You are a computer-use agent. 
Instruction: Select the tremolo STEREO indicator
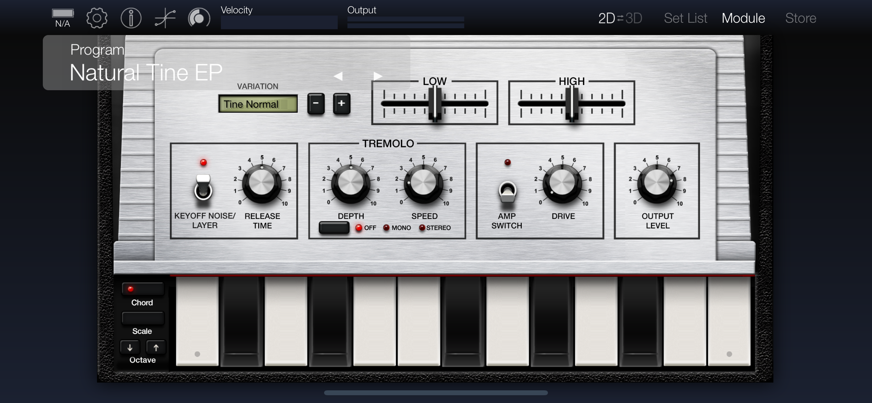(x=422, y=227)
